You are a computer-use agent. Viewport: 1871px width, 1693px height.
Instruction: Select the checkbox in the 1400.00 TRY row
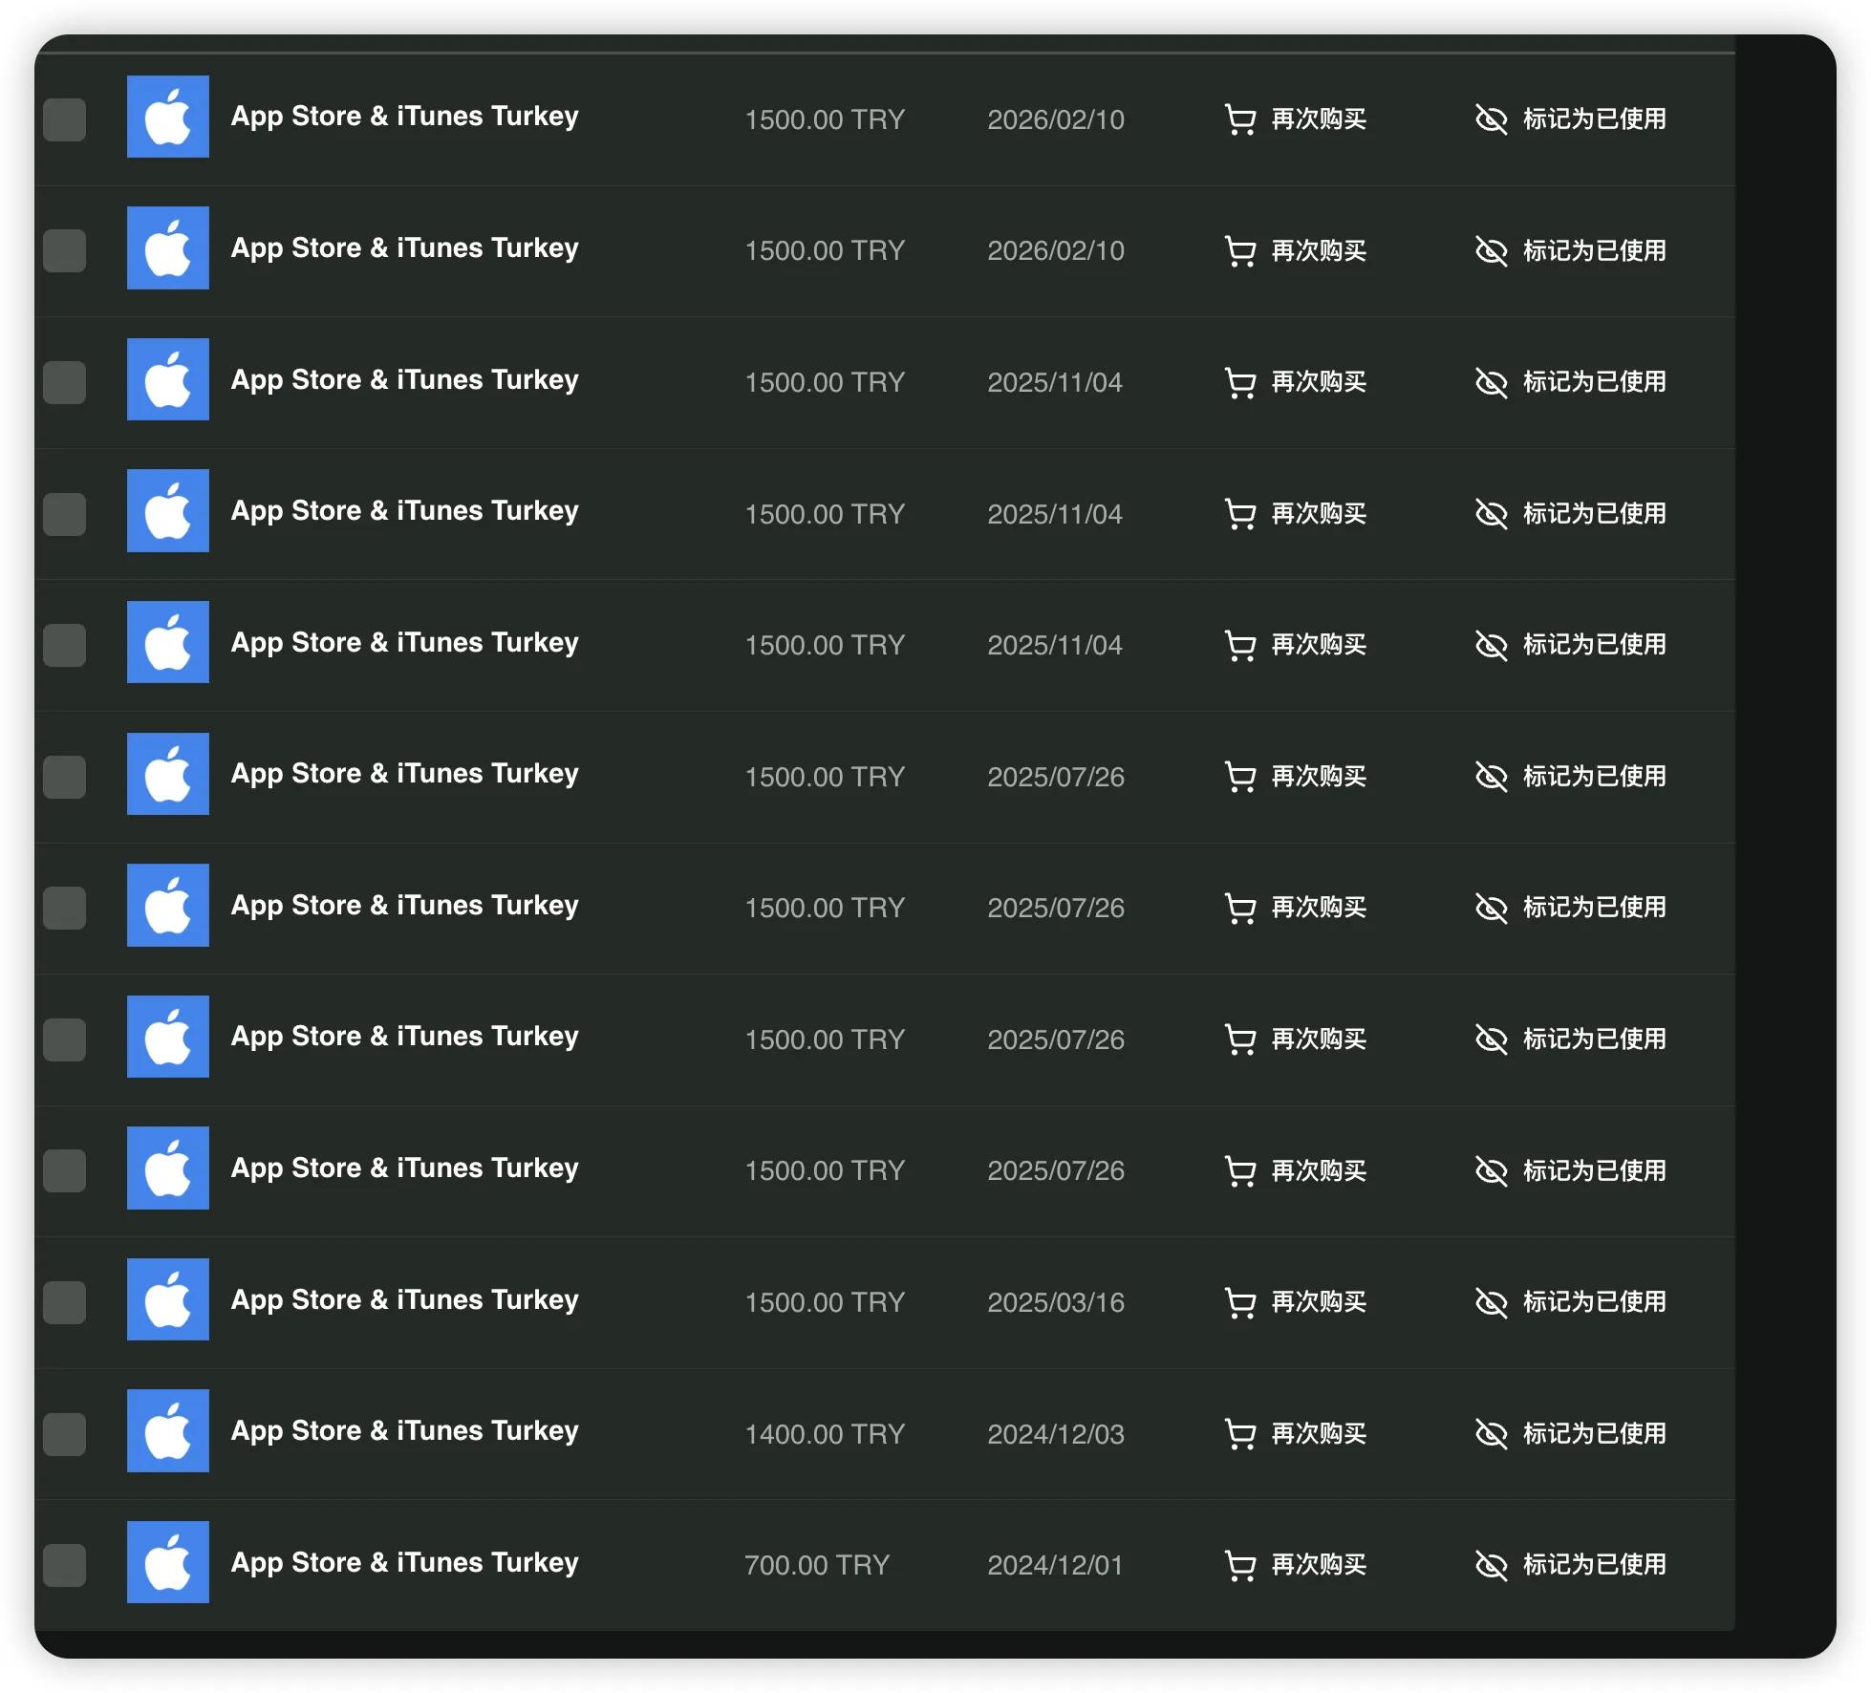tap(65, 1434)
